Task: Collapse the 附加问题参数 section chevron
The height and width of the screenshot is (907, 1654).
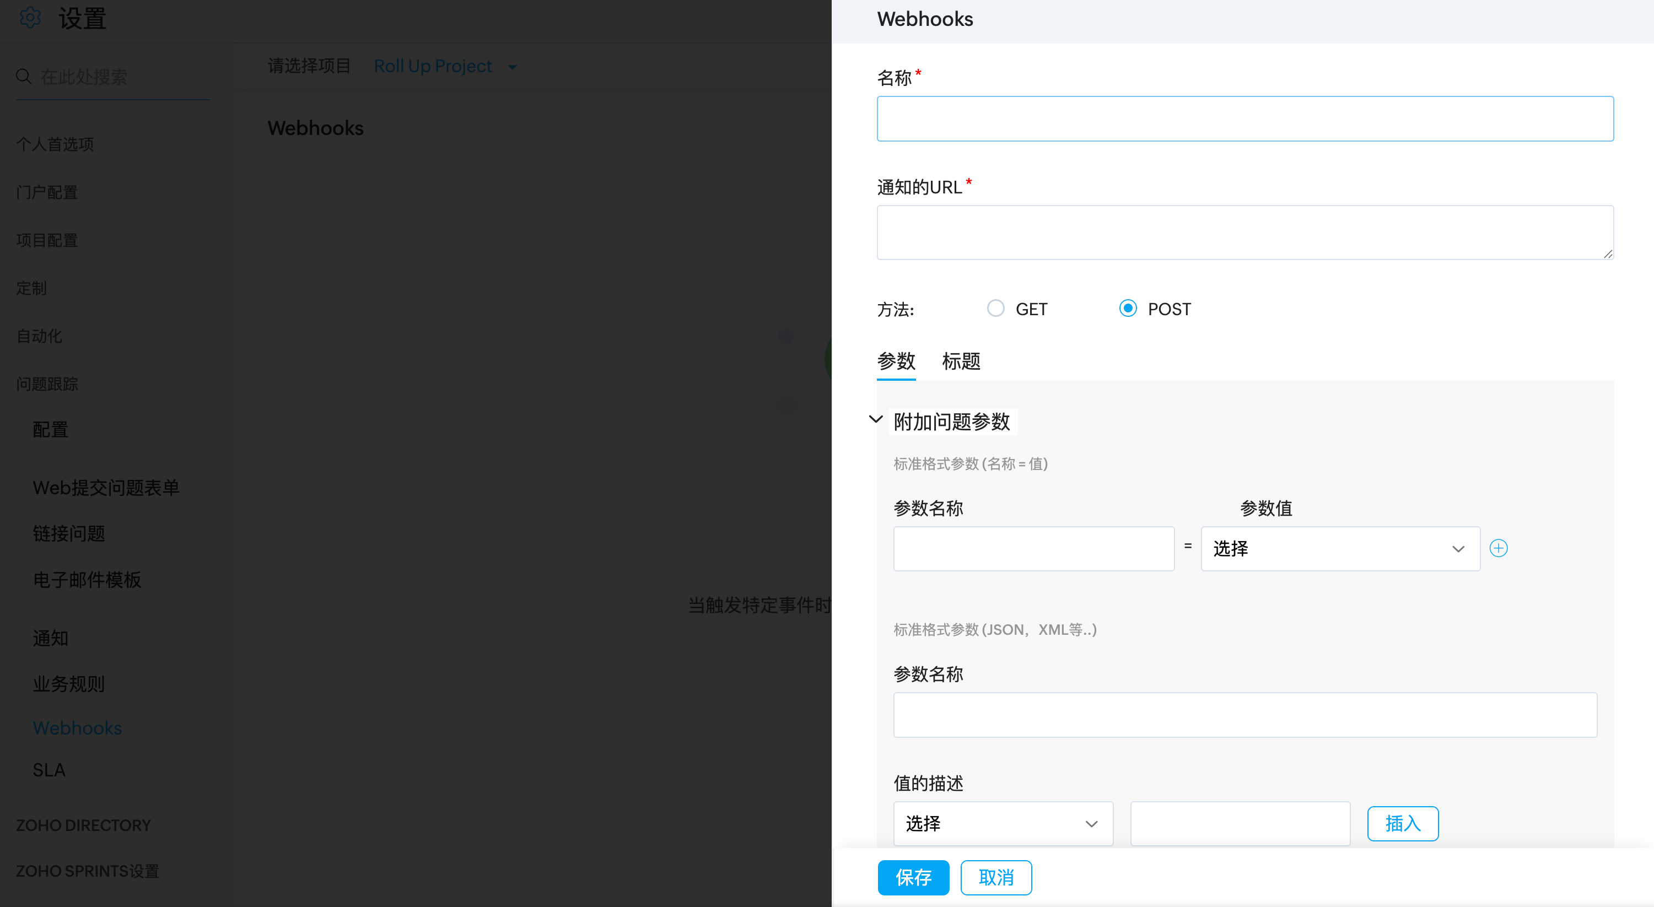Action: [876, 420]
